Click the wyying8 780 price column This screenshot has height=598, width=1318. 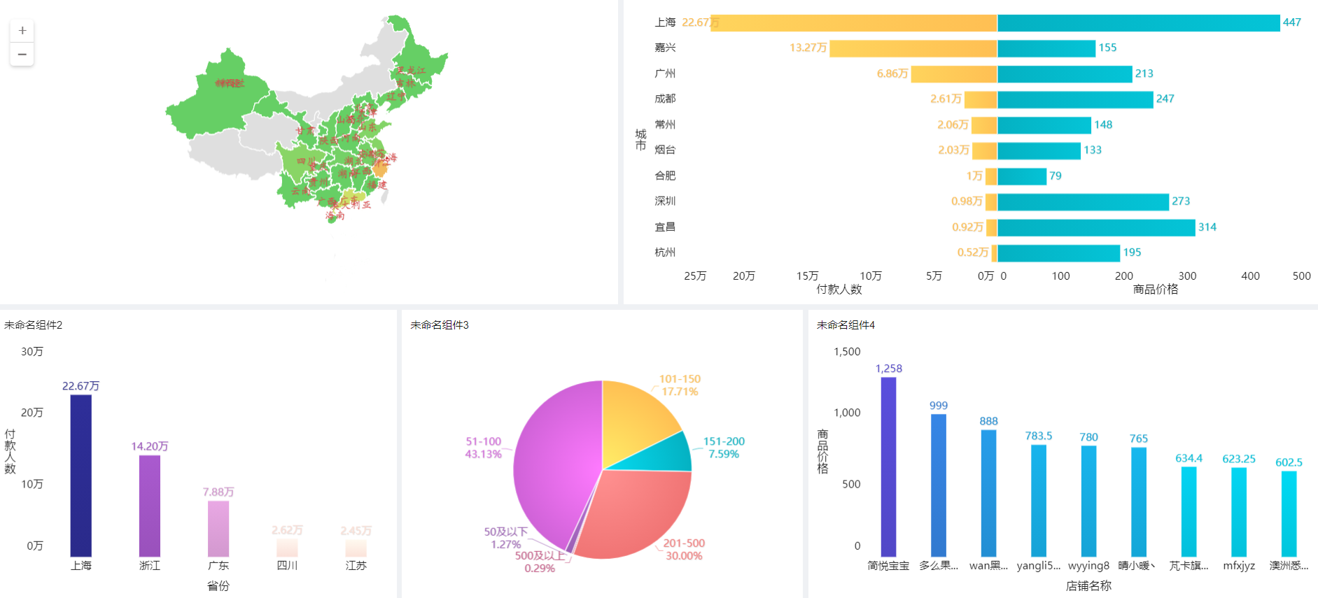tap(1088, 501)
